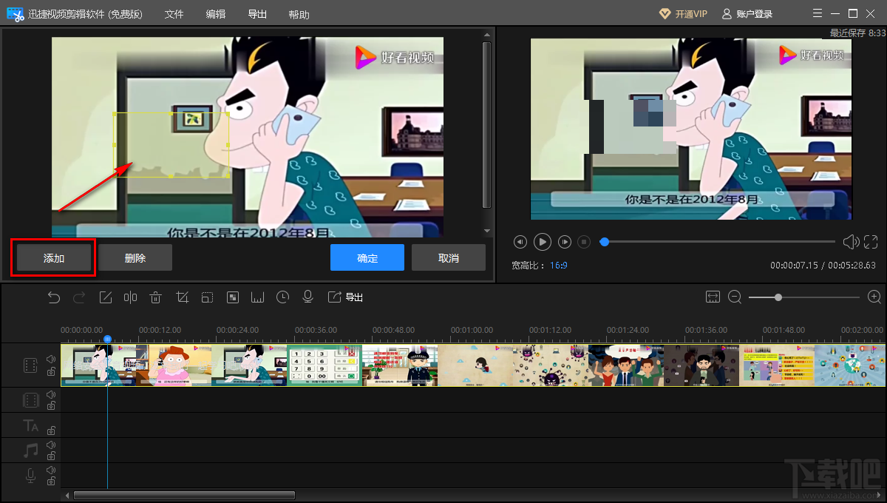Click the fit timeline to window icon
Viewport: 887px width, 503px height.
[x=713, y=297]
